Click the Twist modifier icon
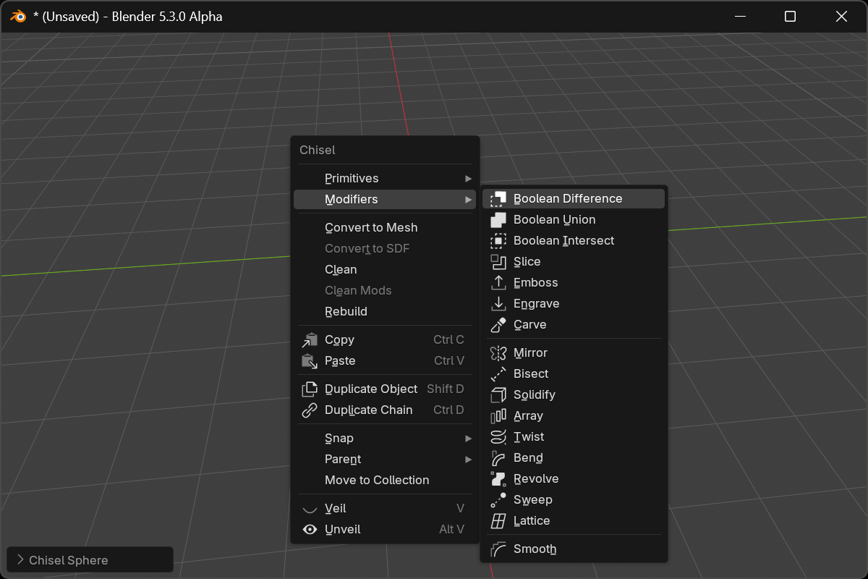The width and height of the screenshot is (868, 579). tap(498, 437)
